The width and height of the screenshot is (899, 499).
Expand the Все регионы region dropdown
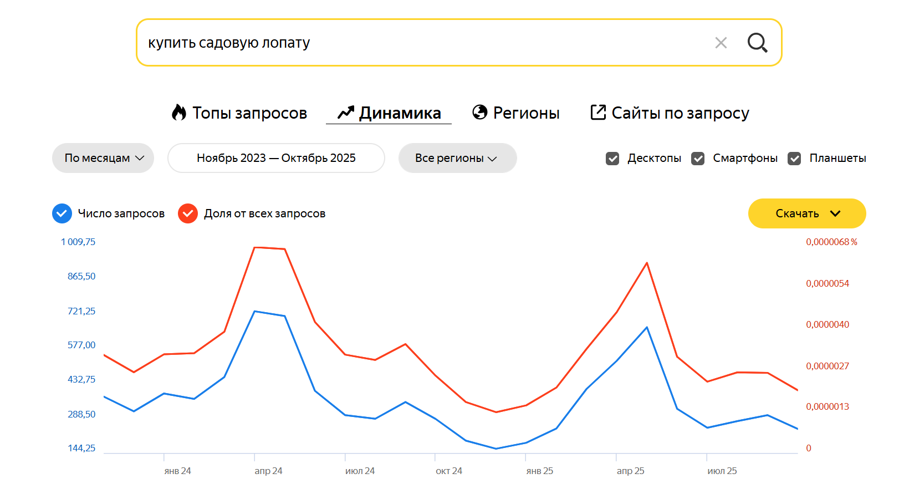pyautogui.click(x=457, y=158)
